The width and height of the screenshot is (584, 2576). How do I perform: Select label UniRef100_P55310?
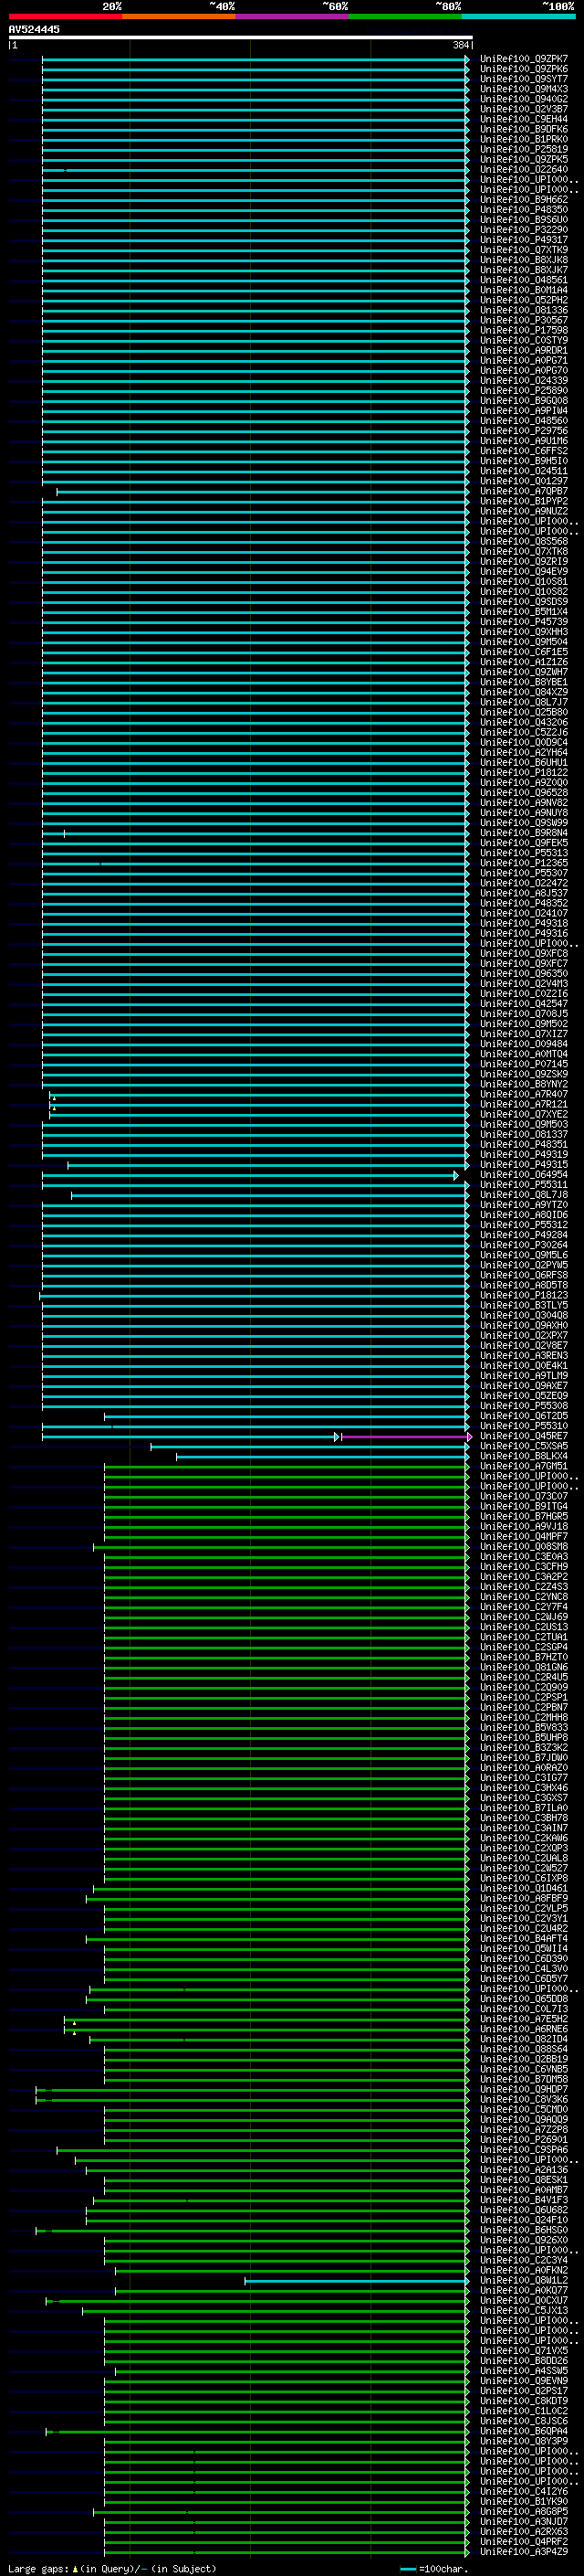[524, 1426]
